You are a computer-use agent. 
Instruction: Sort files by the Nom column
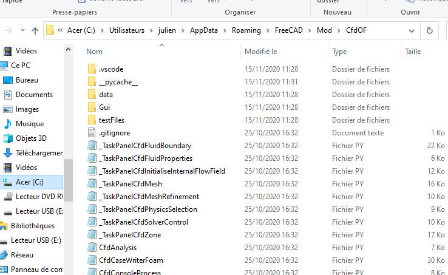94,52
